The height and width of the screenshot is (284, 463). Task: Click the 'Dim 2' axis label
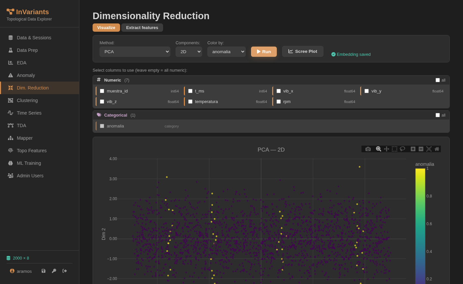point(104,234)
